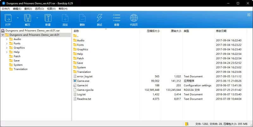253x127 pixels.
Task: Expand the Fonts folder in tree
Action: point(7,43)
